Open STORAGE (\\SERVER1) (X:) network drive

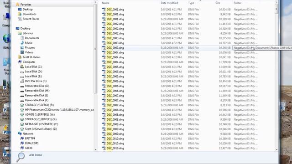(x=41, y=119)
